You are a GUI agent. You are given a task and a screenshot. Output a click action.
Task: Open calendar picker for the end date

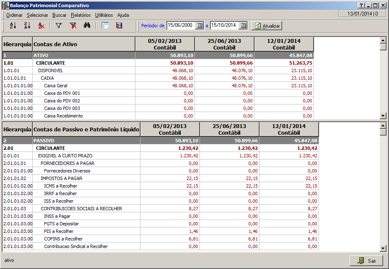(x=243, y=26)
